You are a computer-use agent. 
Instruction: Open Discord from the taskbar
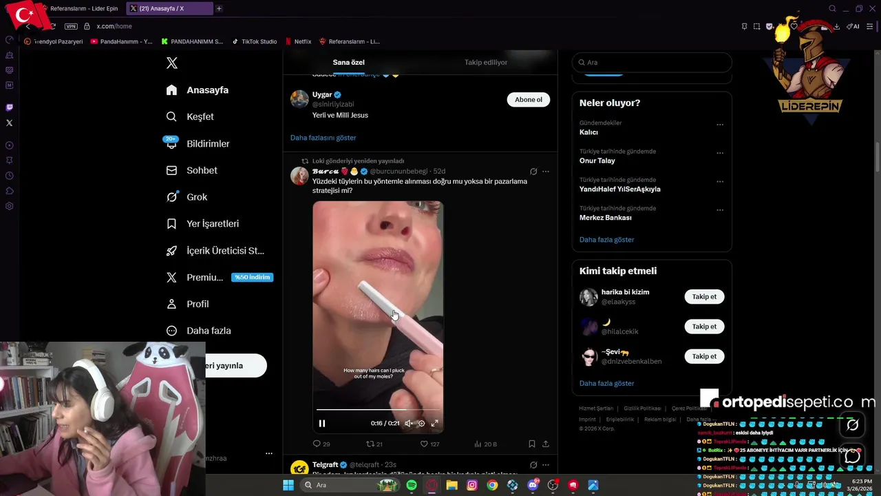tap(533, 485)
